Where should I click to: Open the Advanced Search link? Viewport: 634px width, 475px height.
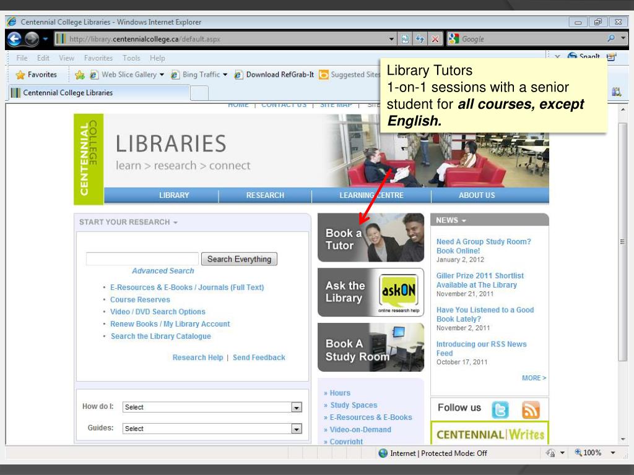[x=163, y=271]
